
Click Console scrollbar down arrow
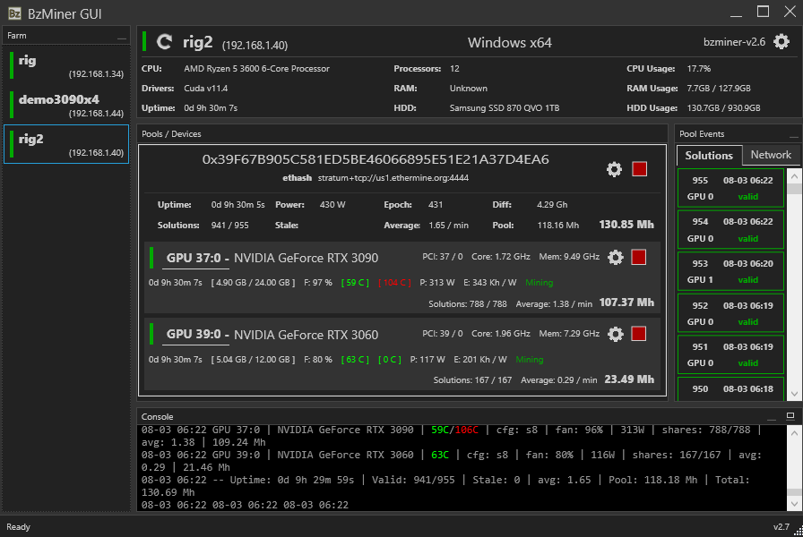[x=794, y=504]
